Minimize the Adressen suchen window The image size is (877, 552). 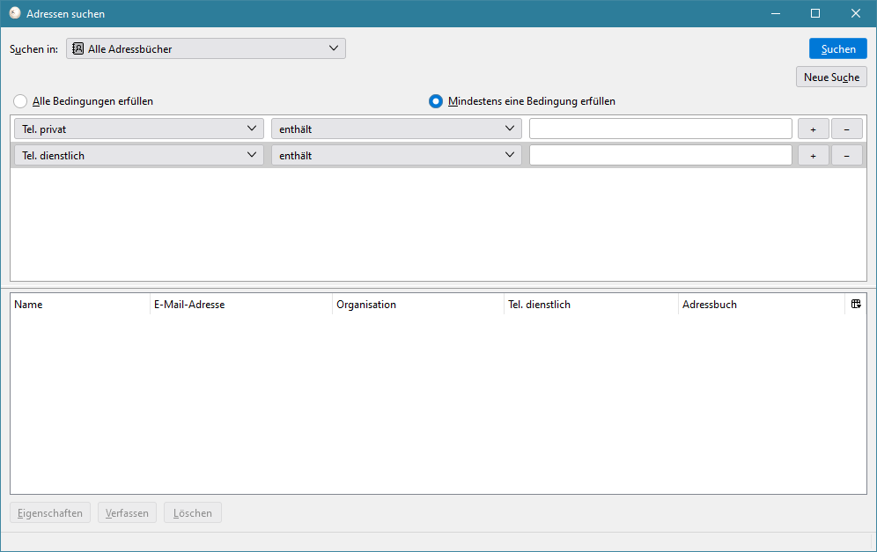point(775,13)
